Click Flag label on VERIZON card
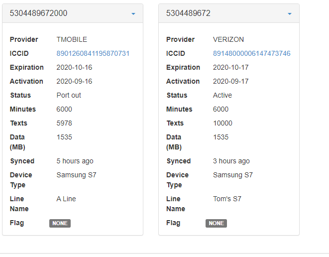Image resolution: width=329 pixels, height=257 pixels. click(x=173, y=223)
